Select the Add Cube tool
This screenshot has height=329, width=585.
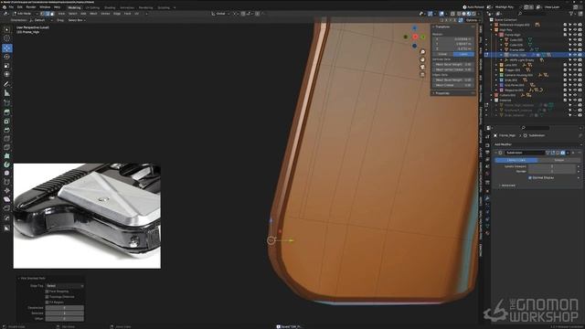(6, 103)
